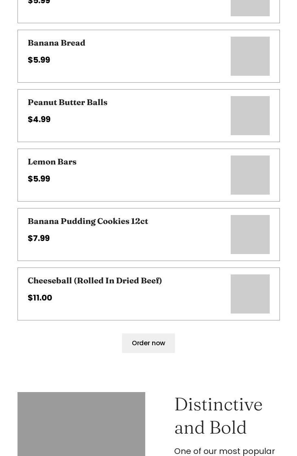Open the Lemon Bars listing

point(148,175)
